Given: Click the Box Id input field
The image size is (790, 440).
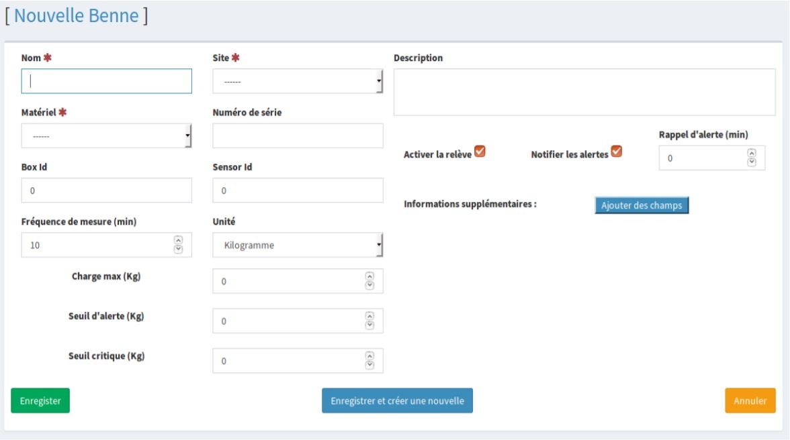Looking at the screenshot, I should (x=107, y=190).
